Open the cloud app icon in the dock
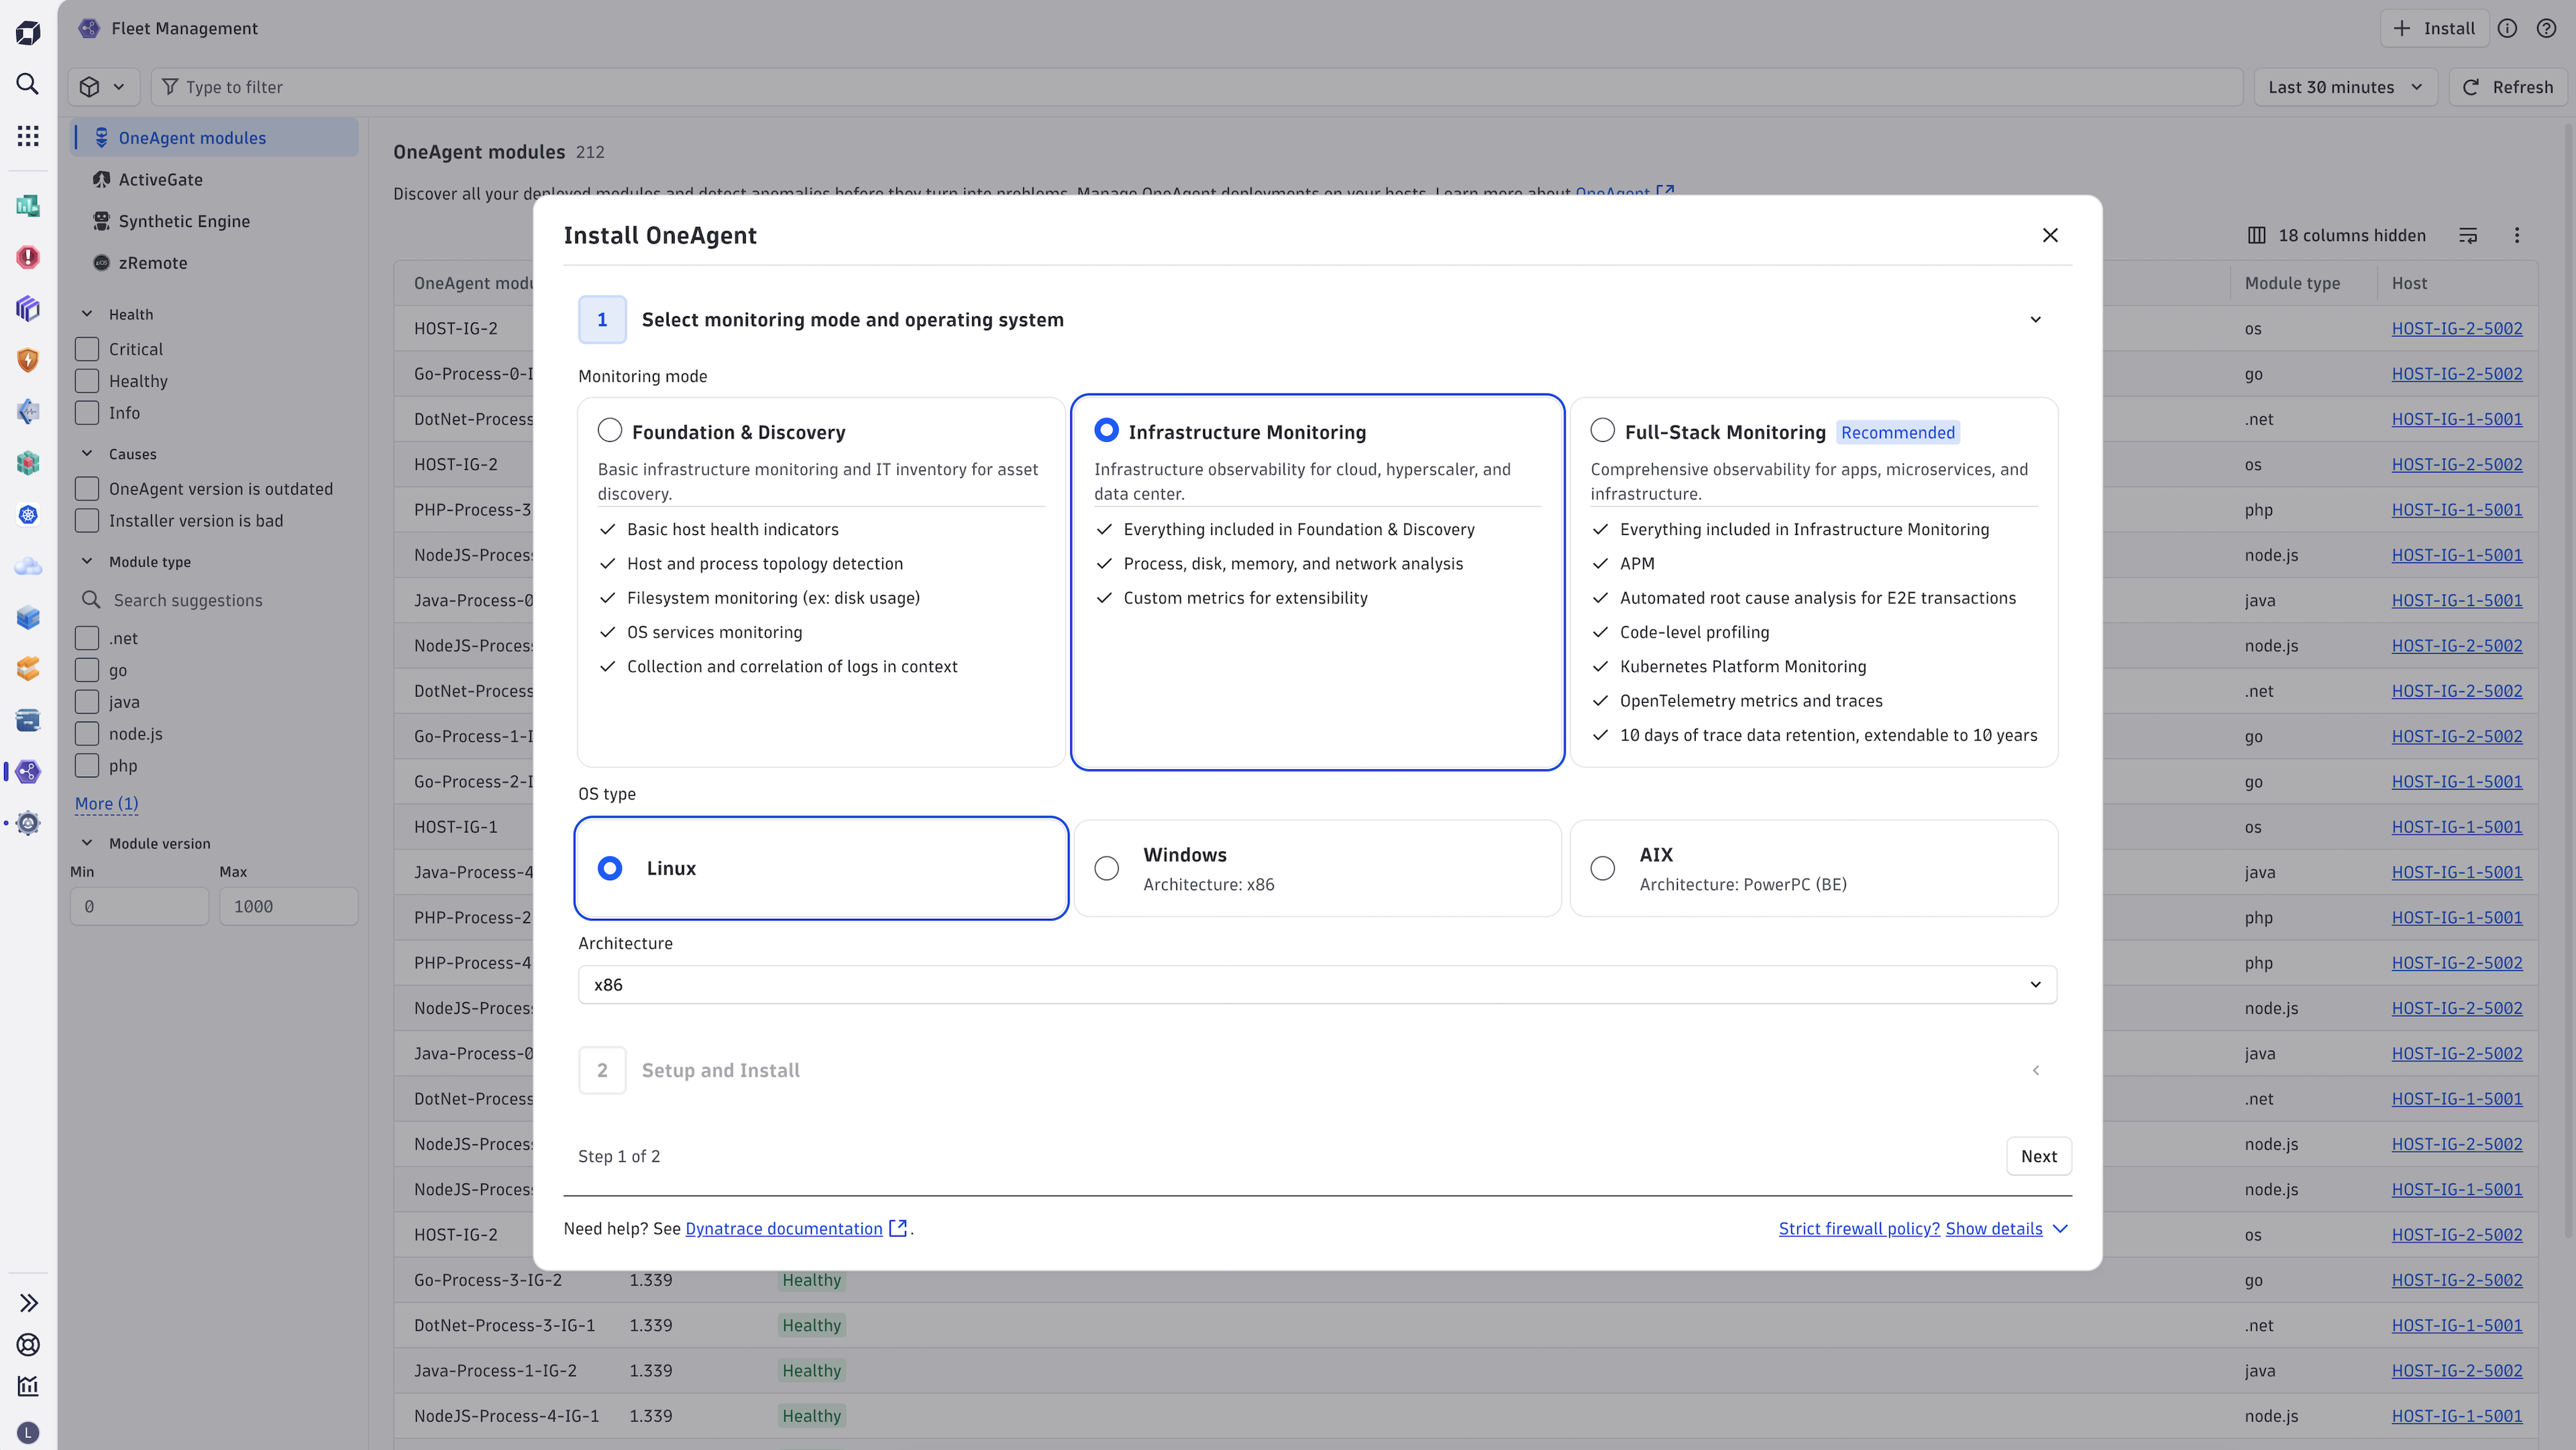This screenshot has height=1450, width=2576. (x=28, y=566)
